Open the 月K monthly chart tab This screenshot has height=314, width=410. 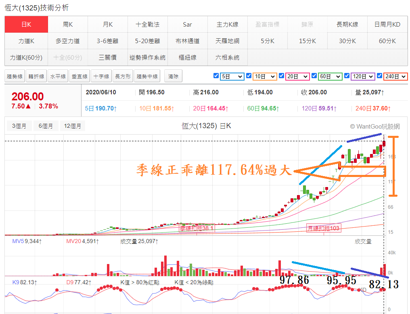coord(108,24)
